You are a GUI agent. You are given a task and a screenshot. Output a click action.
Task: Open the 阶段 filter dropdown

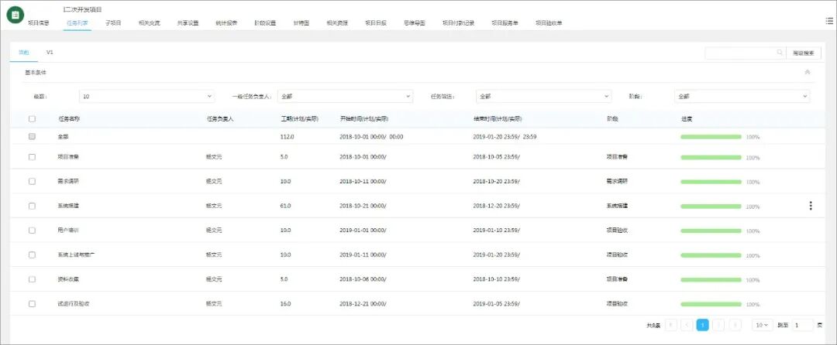click(x=742, y=97)
